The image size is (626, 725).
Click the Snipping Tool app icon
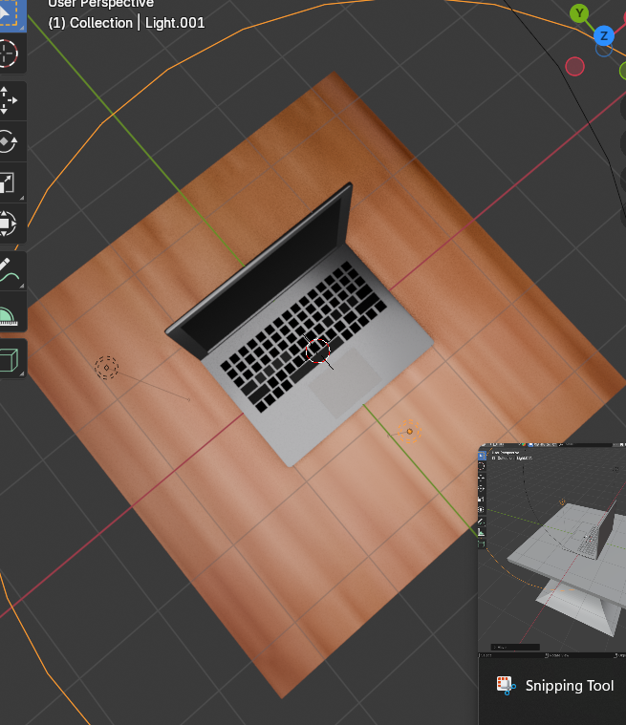tap(507, 686)
